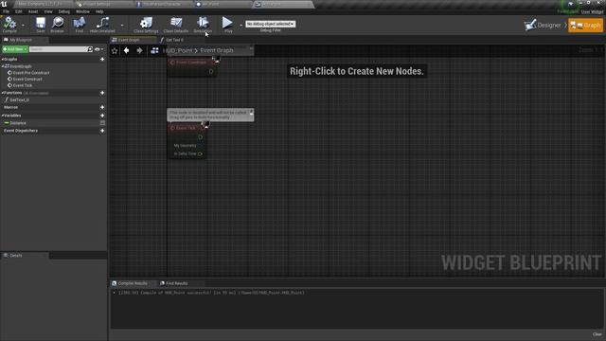This screenshot has width=606, height=341.
Task: Click Event Graph breadcrumb
Action: pyautogui.click(x=217, y=50)
